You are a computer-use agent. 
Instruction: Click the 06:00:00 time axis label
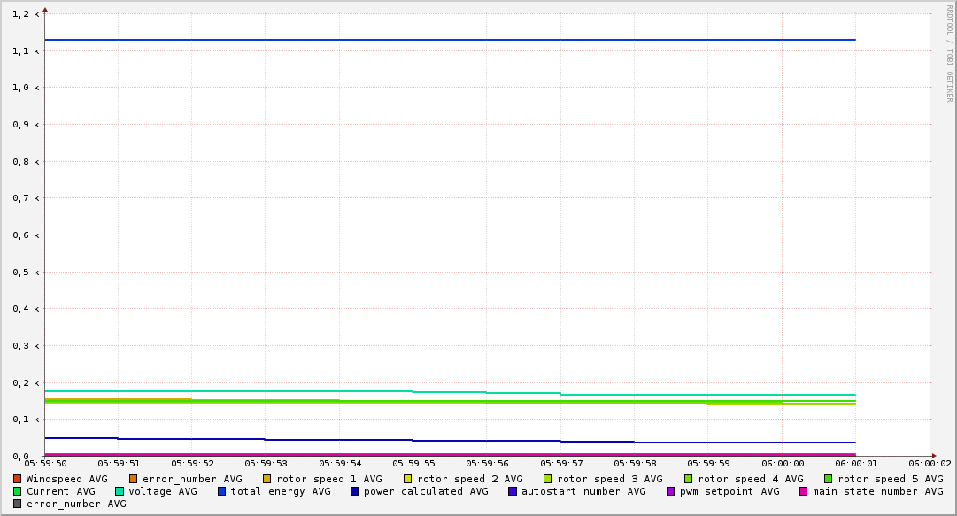783,463
